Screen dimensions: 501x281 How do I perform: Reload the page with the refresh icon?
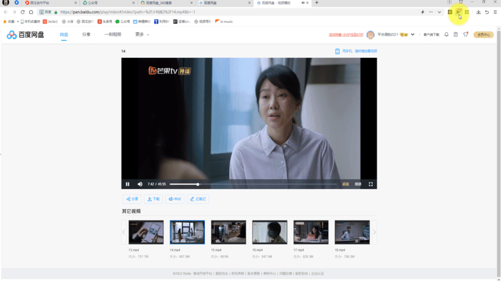pos(23,12)
